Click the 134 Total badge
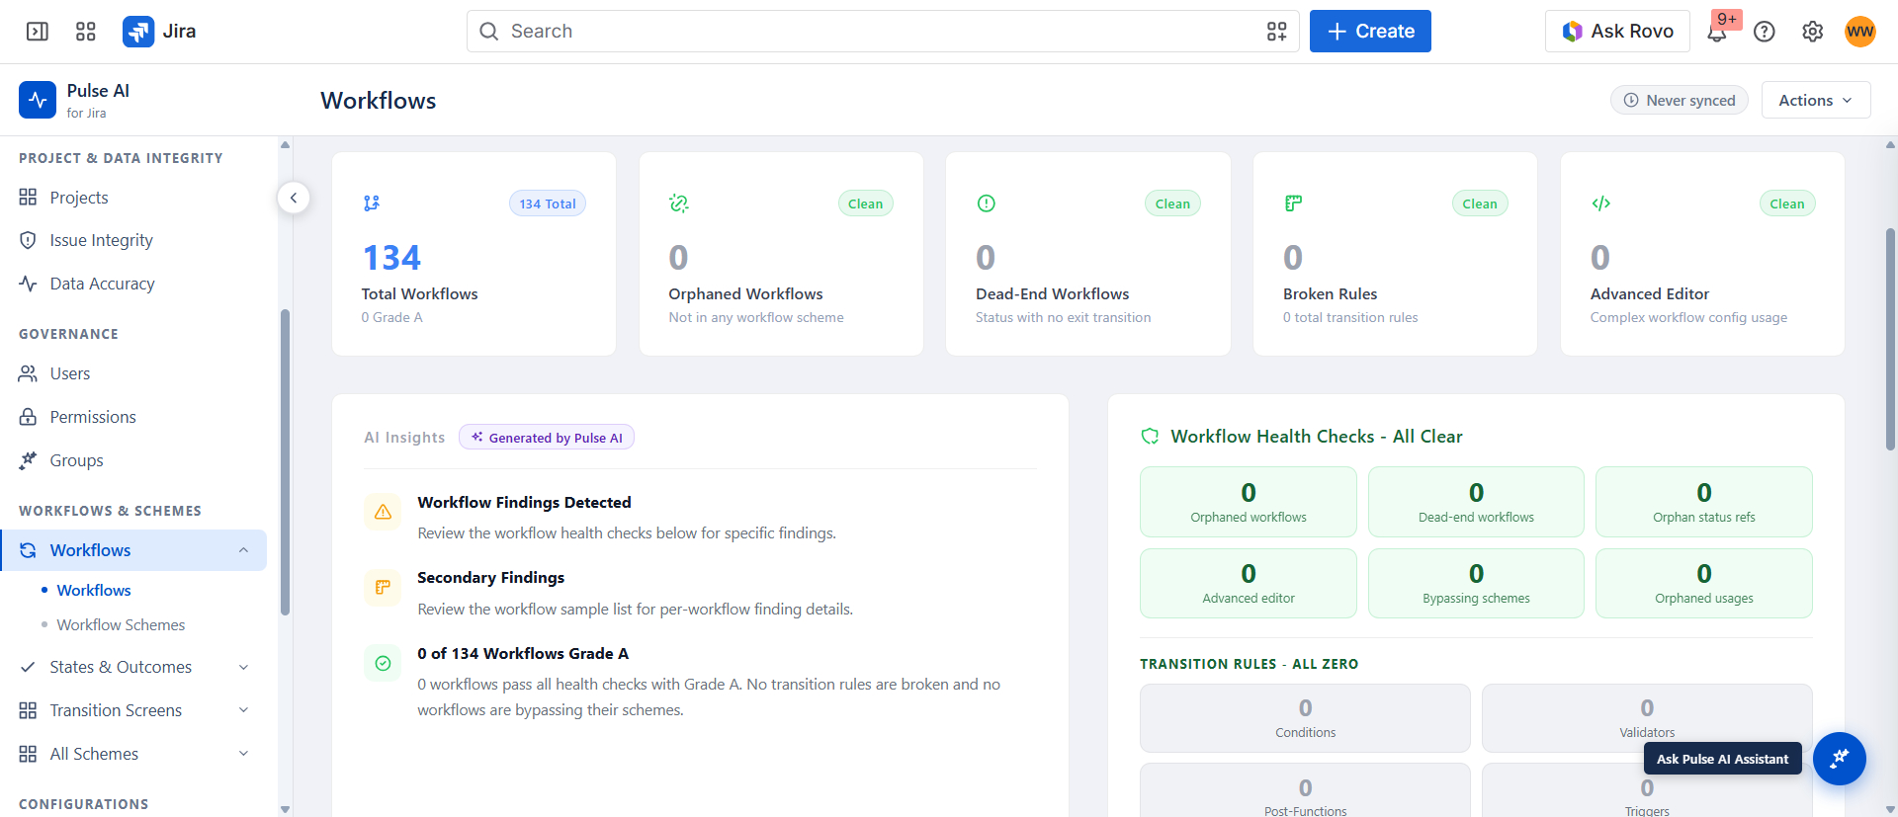The height and width of the screenshot is (817, 1898). [548, 204]
